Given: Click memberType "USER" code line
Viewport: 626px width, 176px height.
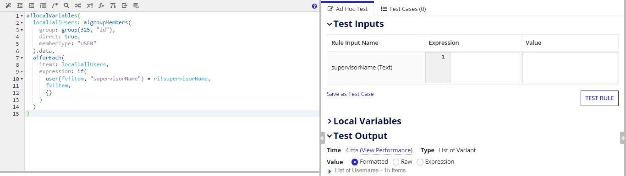Looking at the screenshot, I should tap(67, 43).
